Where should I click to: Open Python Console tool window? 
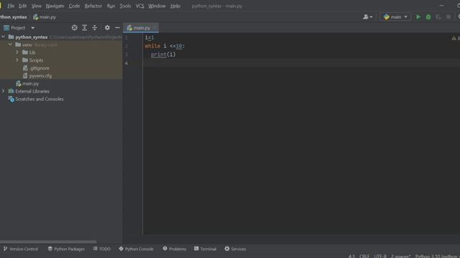(x=136, y=249)
